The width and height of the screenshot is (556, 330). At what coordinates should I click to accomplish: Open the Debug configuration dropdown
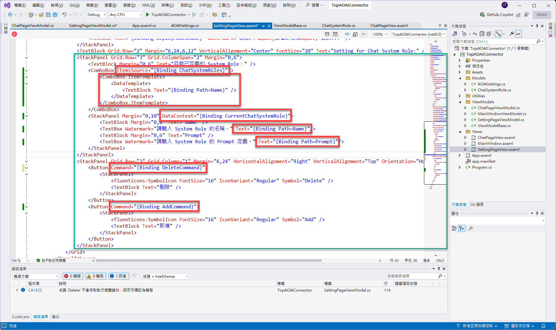tap(96, 15)
